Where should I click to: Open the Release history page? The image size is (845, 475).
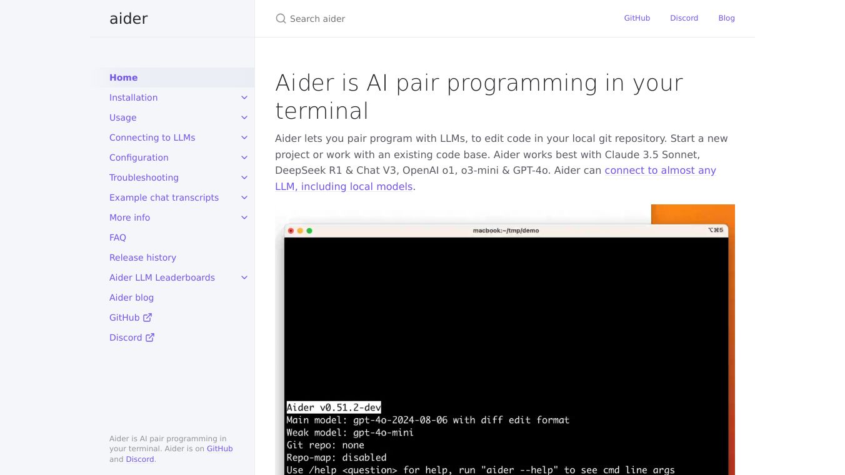coord(142,257)
